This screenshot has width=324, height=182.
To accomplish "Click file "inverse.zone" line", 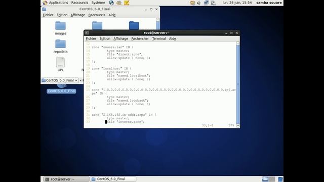I will 126,122.
